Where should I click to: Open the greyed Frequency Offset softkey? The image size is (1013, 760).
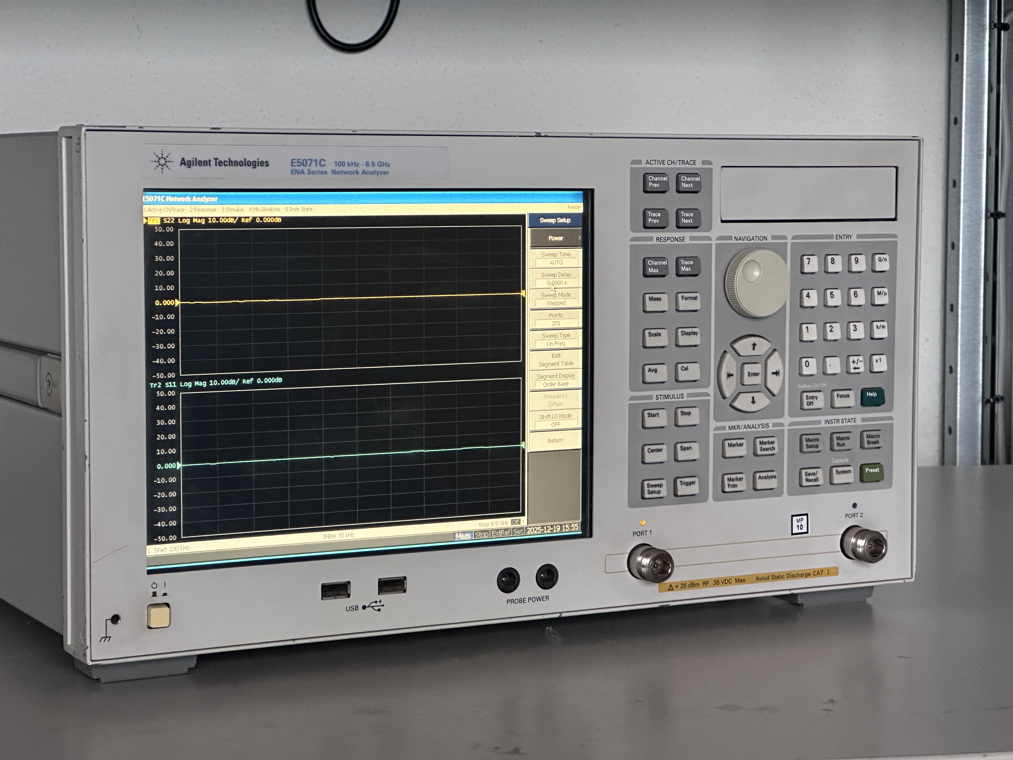point(556,400)
